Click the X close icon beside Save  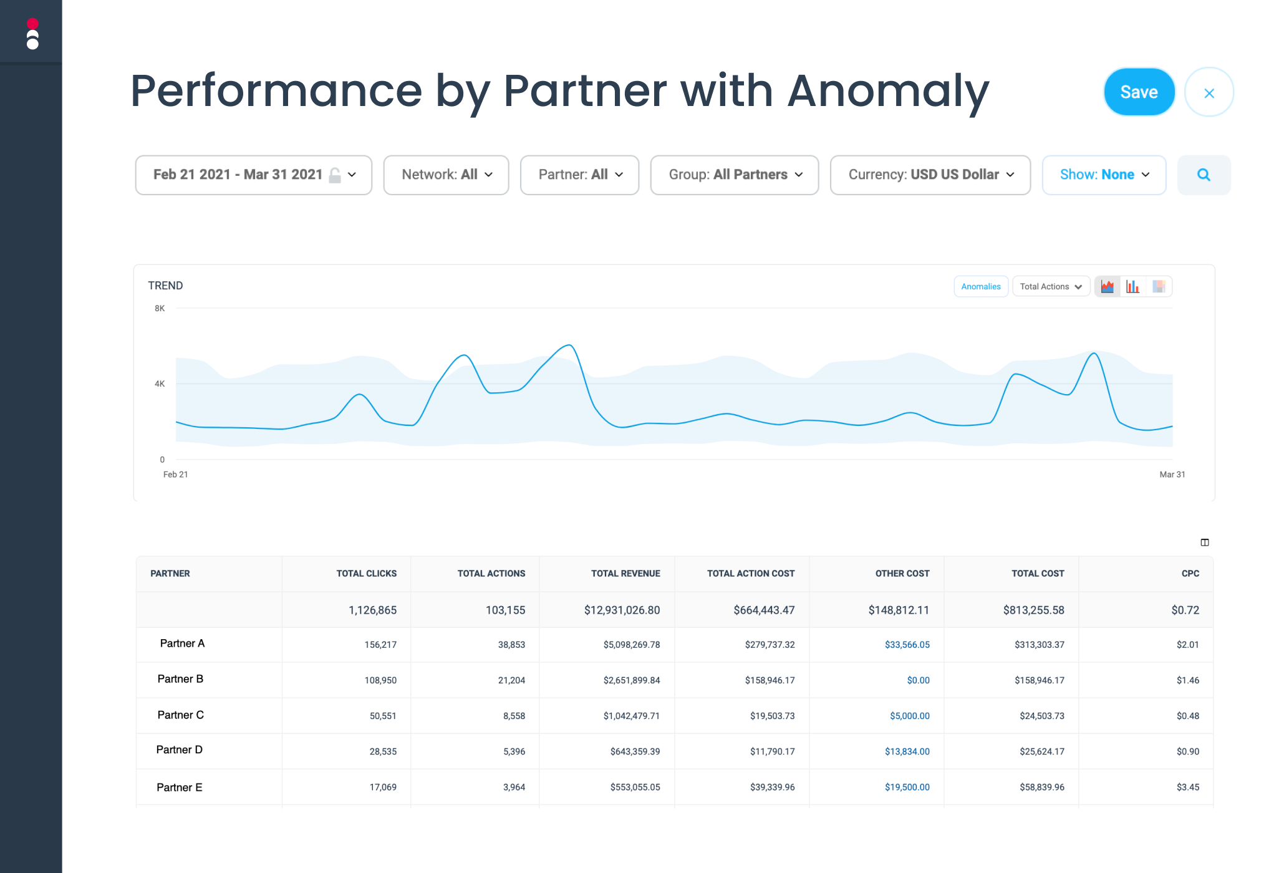pos(1209,93)
